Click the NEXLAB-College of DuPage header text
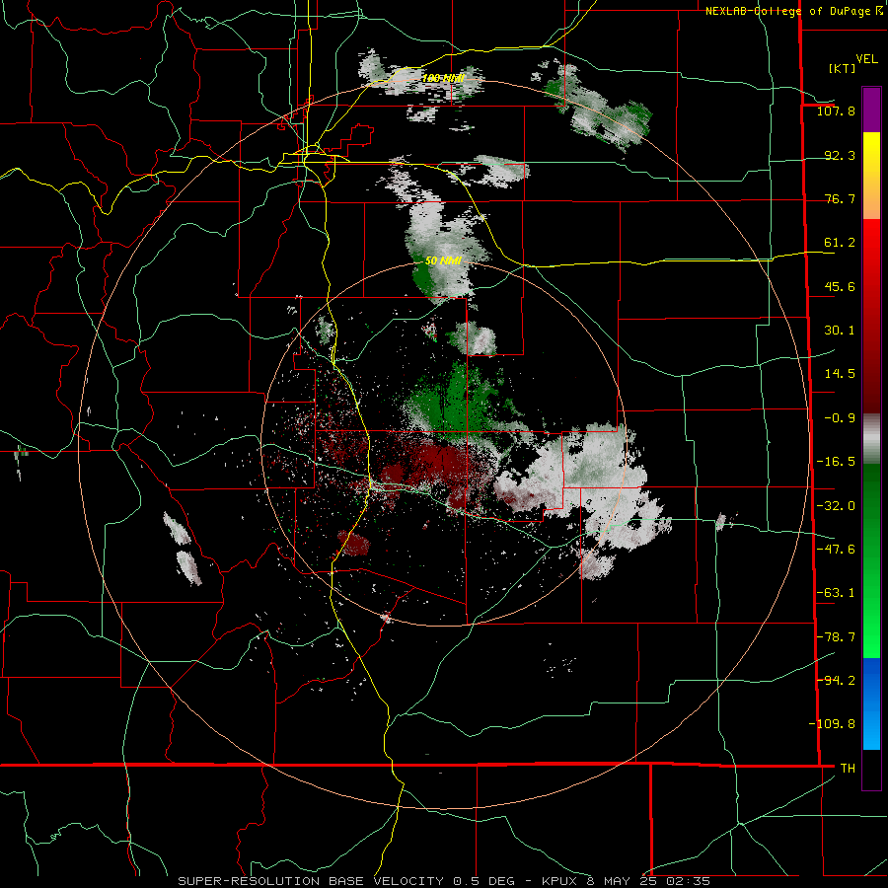Viewport: 888px width, 888px height. point(794,11)
